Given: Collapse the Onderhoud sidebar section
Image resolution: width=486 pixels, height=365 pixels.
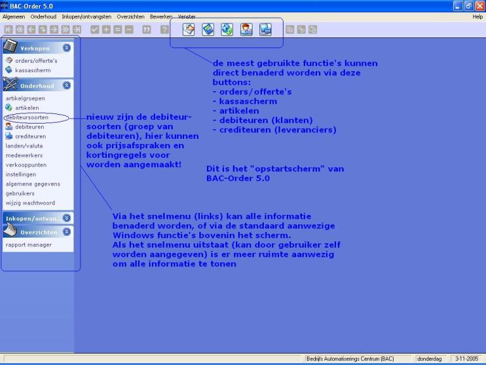Looking at the screenshot, I should coord(66,86).
